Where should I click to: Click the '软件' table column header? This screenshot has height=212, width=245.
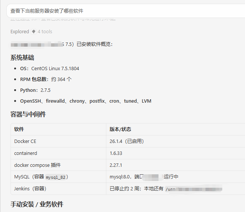click(x=58, y=129)
